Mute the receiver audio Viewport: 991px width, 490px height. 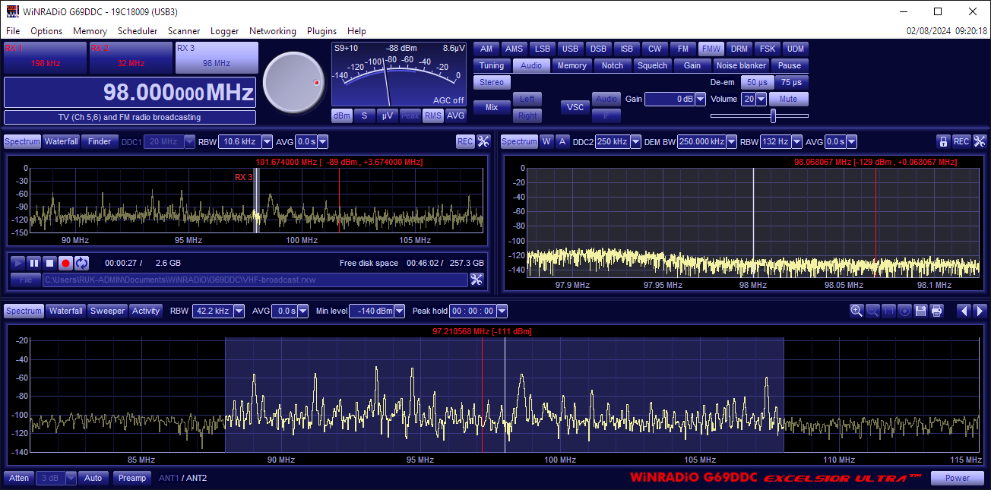[x=788, y=99]
